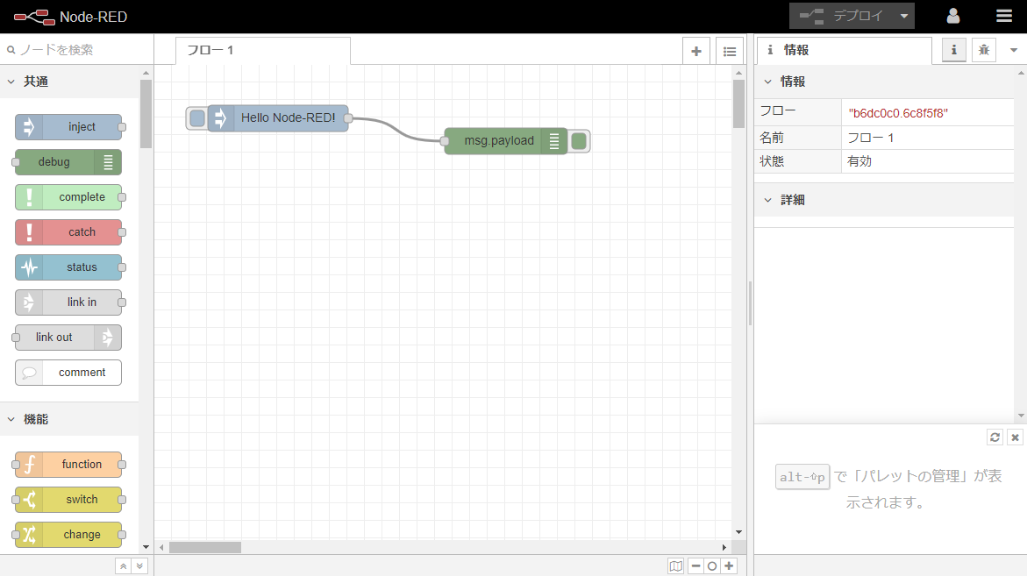
Task: Collapse the 機能 palette category
Action: click(69, 419)
